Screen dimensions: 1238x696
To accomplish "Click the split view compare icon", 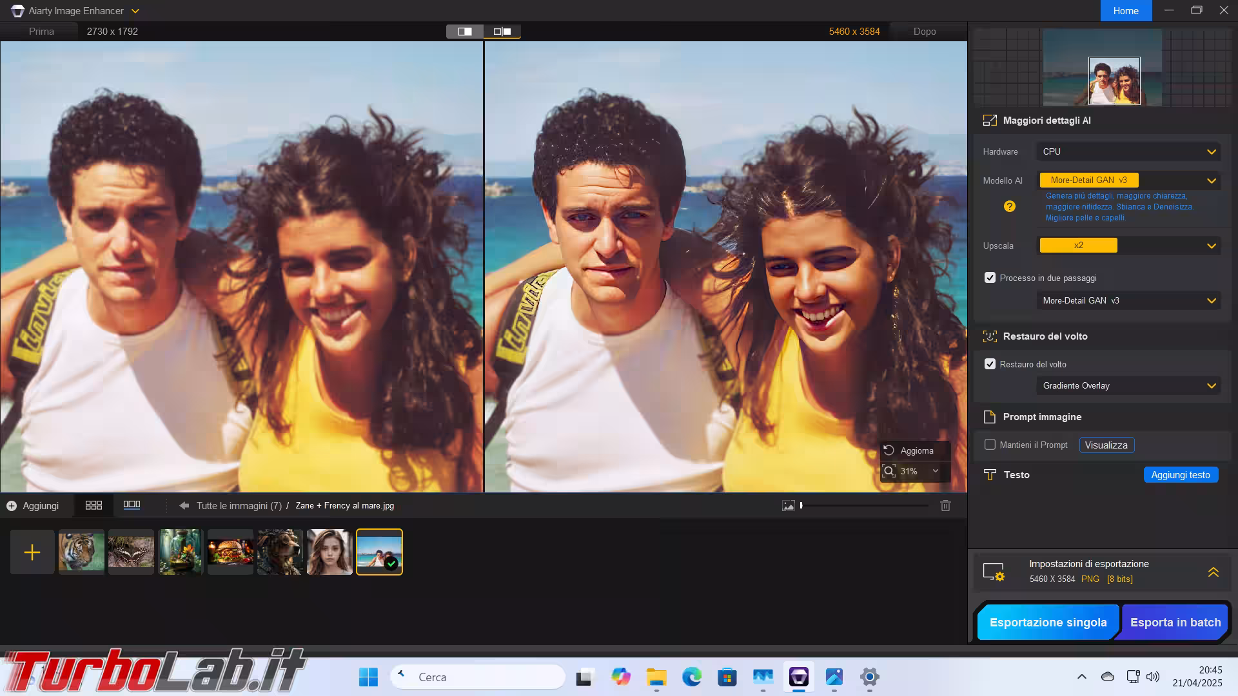I will pos(464,32).
